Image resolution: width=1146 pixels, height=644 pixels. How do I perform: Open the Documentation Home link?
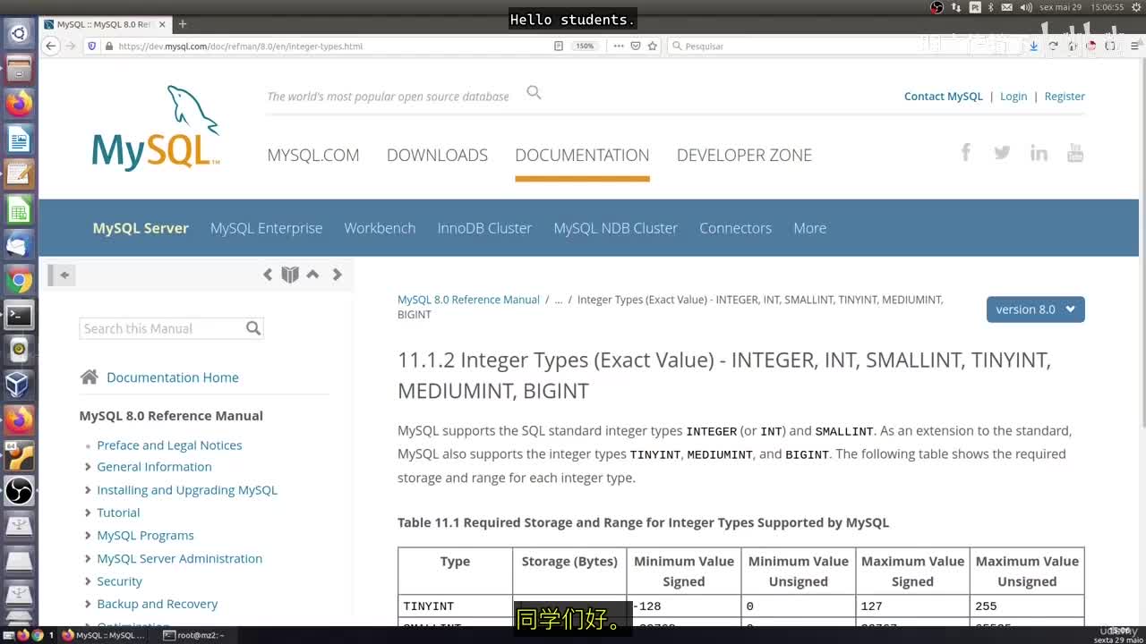(x=173, y=377)
